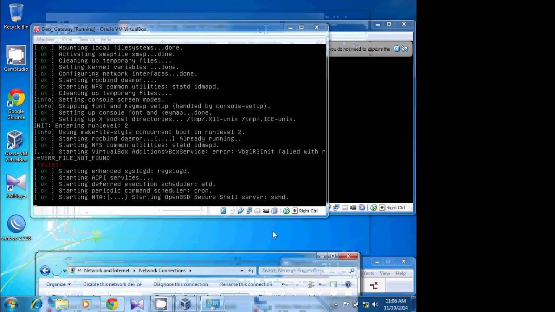555x312 pixels.
Task: Click the network adapters icon in Deb_Gateway status bar
Action: (x=249, y=211)
